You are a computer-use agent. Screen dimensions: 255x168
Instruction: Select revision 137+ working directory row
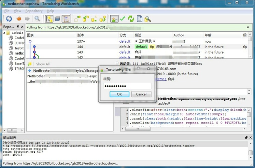click(x=137, y=41)
